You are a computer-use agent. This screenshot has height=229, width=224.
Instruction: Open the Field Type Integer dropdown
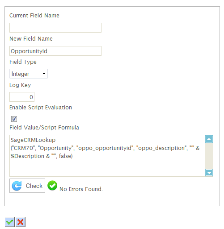coord(29,74)
